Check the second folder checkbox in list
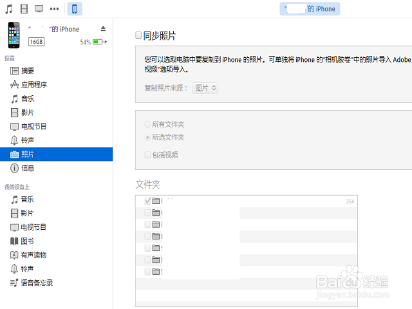 [x=147, y=212]
